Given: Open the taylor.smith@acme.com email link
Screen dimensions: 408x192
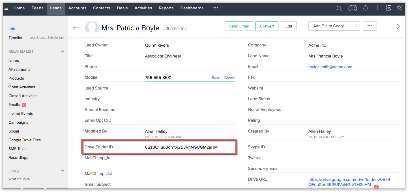Looking at the screenshot, I should (x=330, y=67).
